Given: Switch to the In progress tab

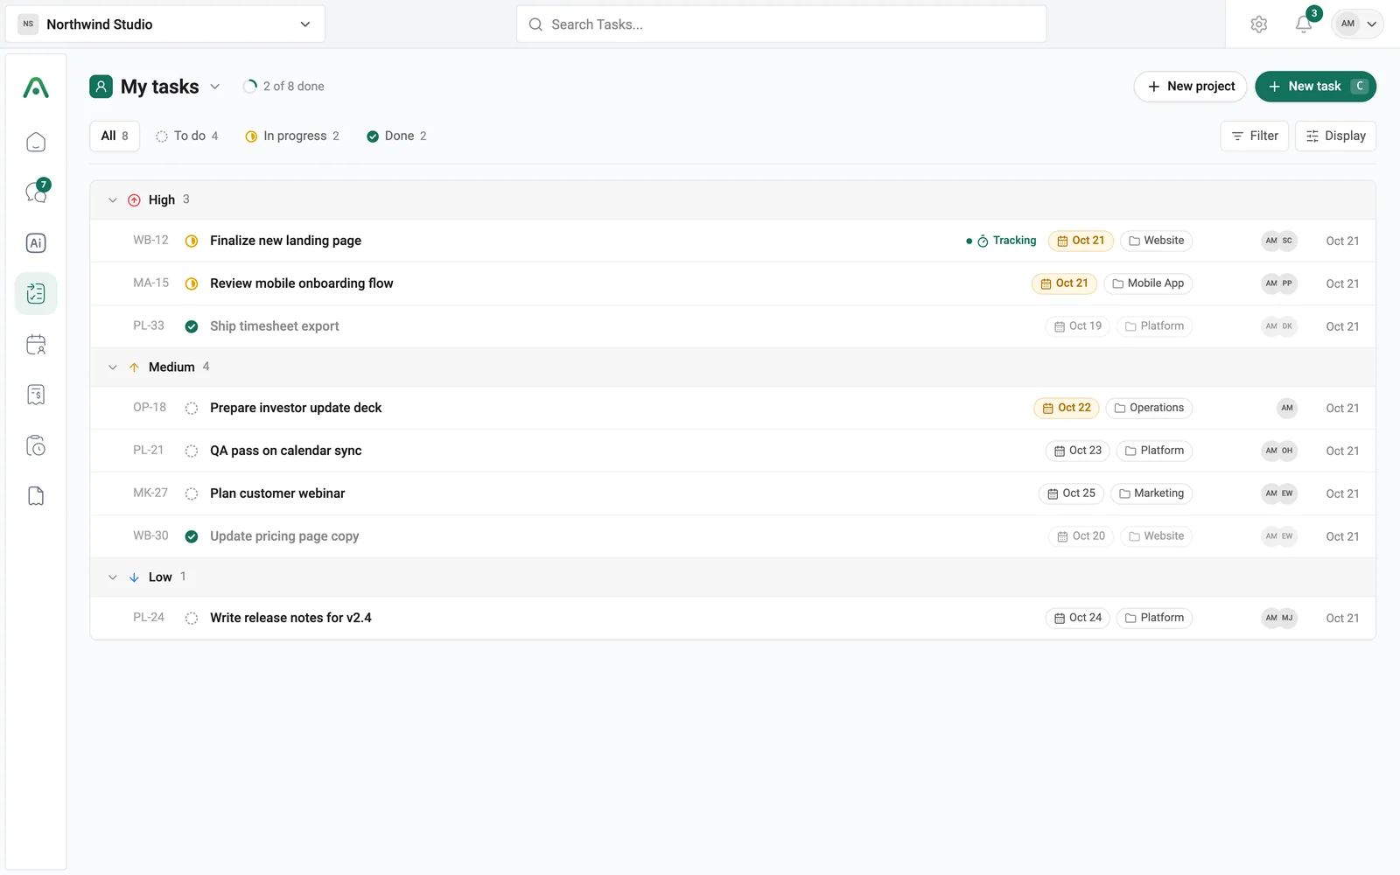Looking at the screenshot, I should coord(292,136).
